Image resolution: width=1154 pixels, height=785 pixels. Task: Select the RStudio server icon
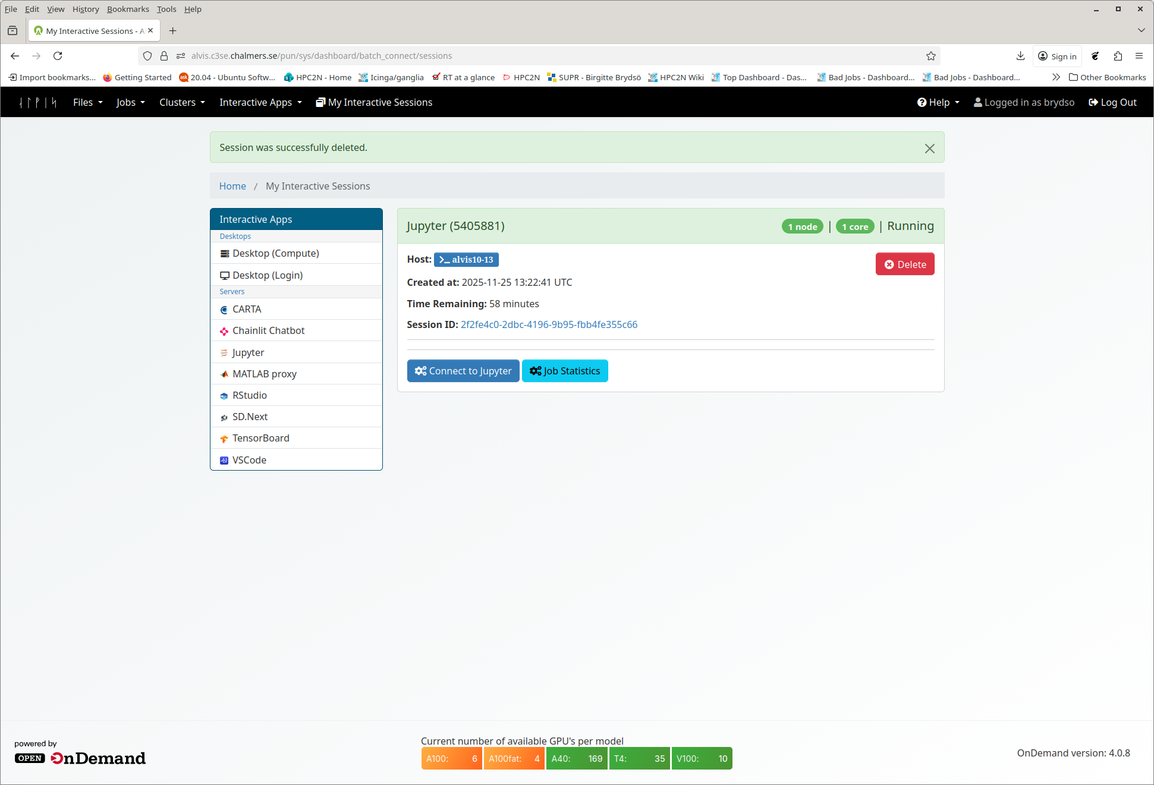pyautogui.click(x=224, y=396)
